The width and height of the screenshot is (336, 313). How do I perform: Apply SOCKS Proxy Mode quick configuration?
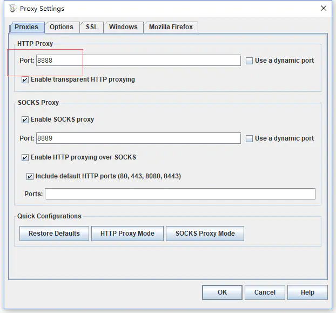(205, 234)
